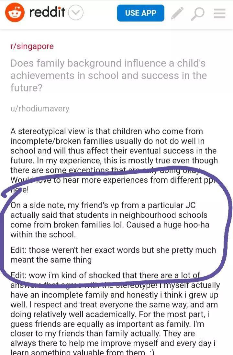The width and height of the screenshot is (233, 355).
Task: Click the edit note about "her exact words"
Action: point(113,255)
